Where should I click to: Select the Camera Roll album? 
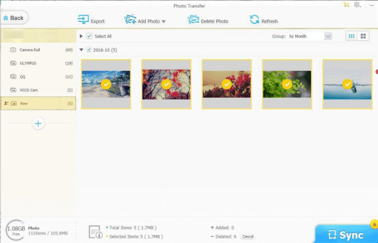(x=38, y=50)
